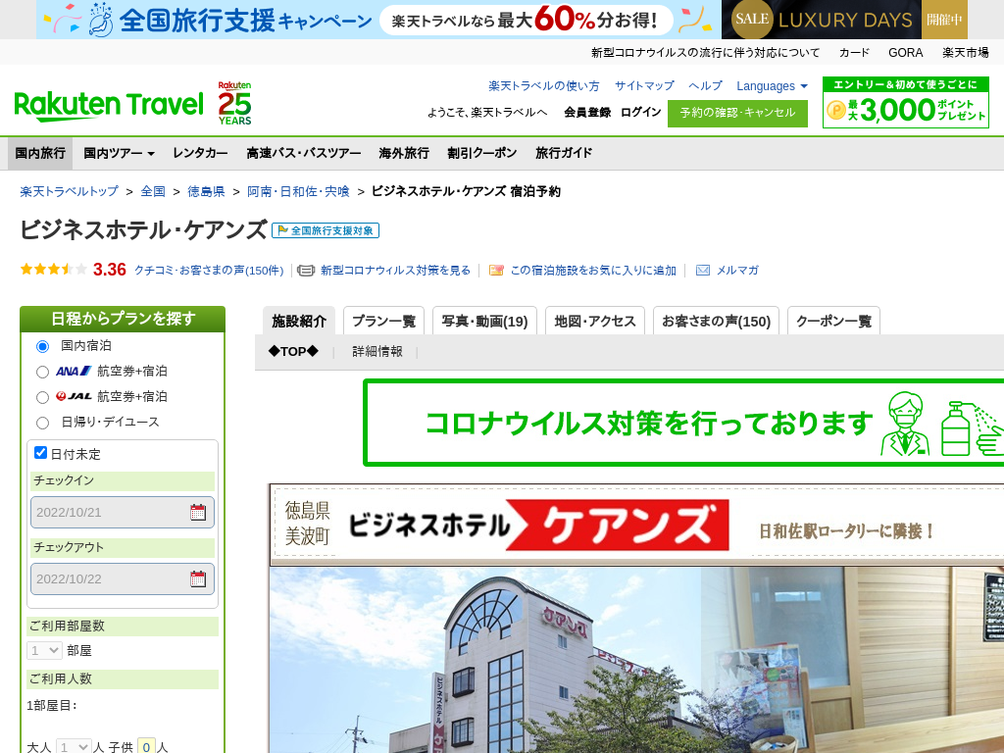
Task: Select 国内旅行 in navigation bar
Action: point(40,153)
